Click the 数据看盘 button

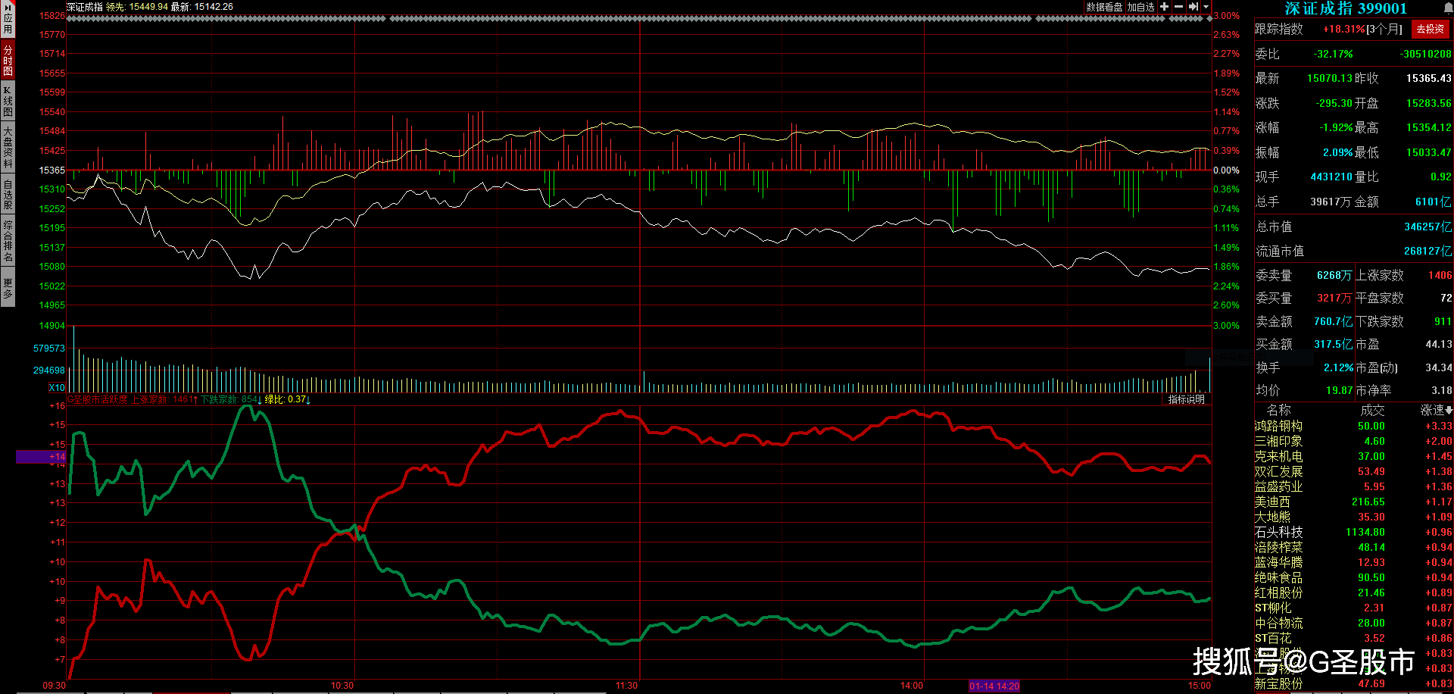[1104, 7]
